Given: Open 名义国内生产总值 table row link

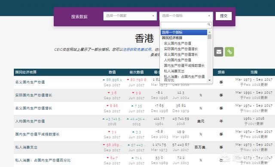Looking at the screenshot, I should pos(30,82).
